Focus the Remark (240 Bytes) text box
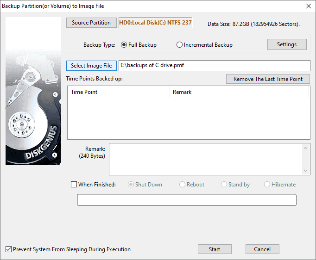The image size is (316, 260). (205, 159)
